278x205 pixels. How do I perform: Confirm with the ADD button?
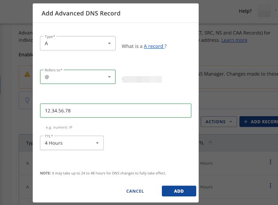pyautogui.click(x=179, y=191)
